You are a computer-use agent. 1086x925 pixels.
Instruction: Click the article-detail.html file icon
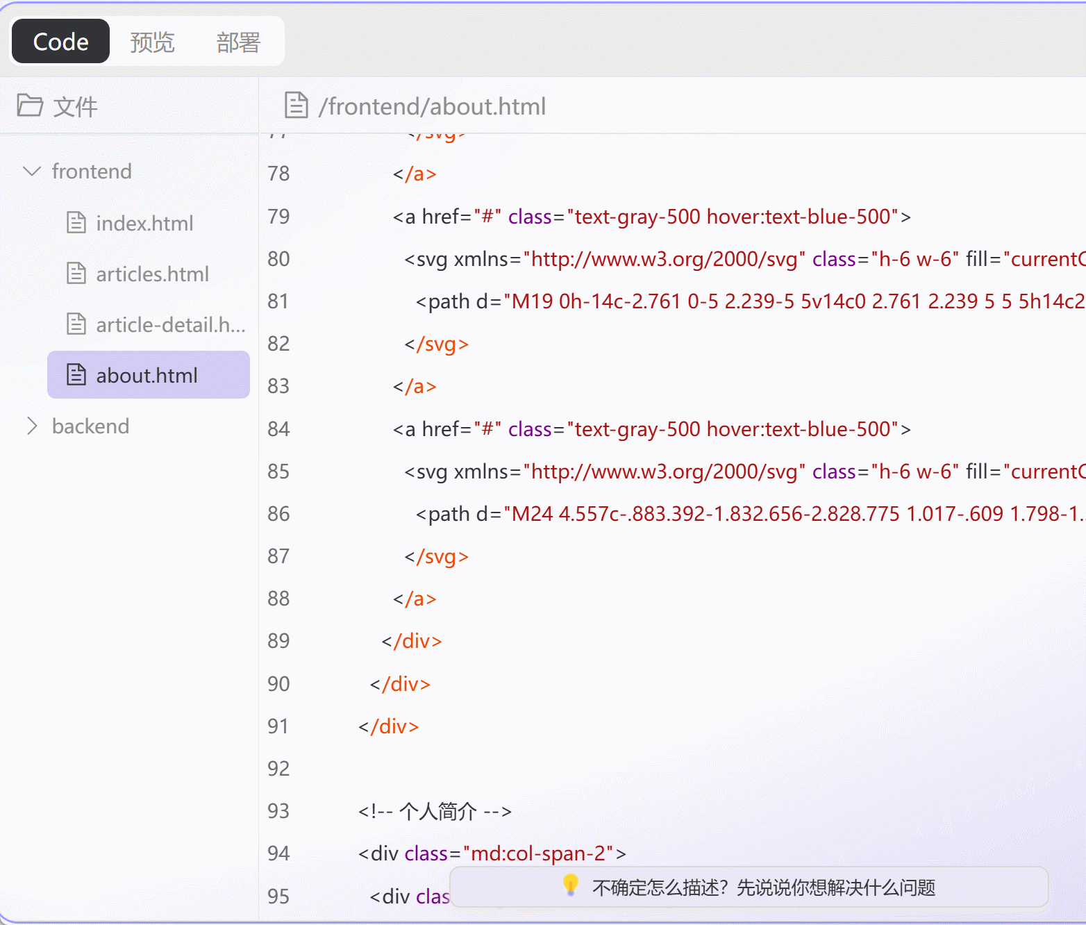coord(76,324)
